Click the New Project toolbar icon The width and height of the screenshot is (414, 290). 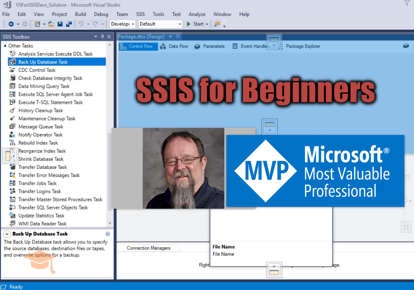(37, 24)
